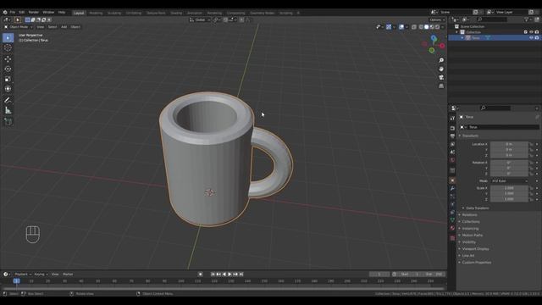Enable material preview shading mode
Screen dimensions: 542x305
coord(432,27)
